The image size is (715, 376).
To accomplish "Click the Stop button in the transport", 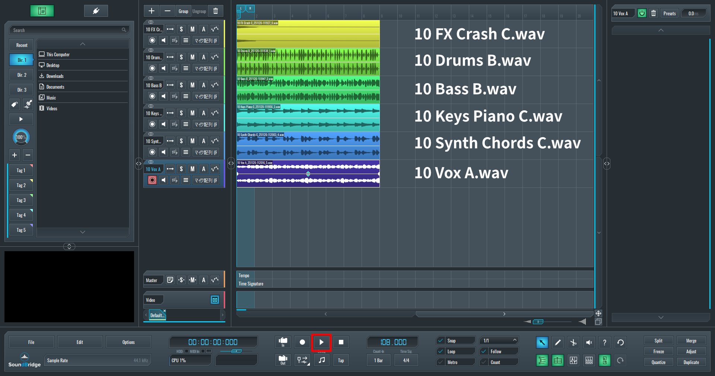I will [x=341, y=342].
